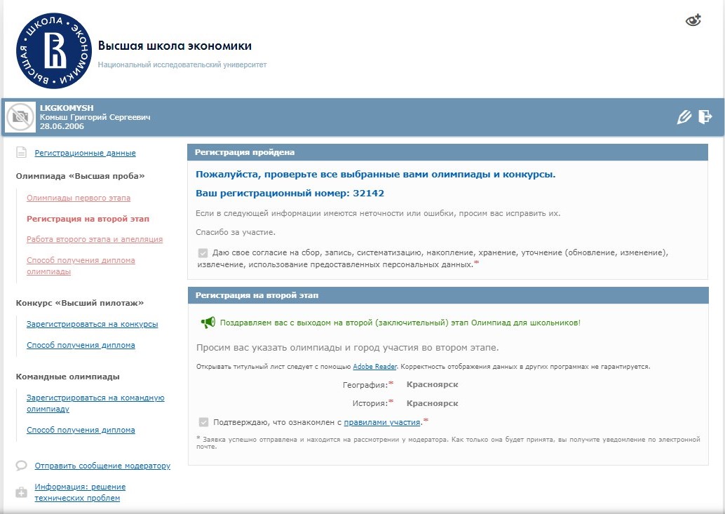Open Отправить сообщение модератору link
This screenshot has height=514, width=725.
(x=102, y=466)
